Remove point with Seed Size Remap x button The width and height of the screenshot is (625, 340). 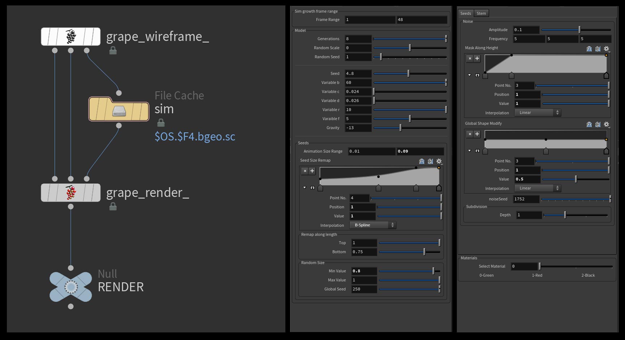305,171
